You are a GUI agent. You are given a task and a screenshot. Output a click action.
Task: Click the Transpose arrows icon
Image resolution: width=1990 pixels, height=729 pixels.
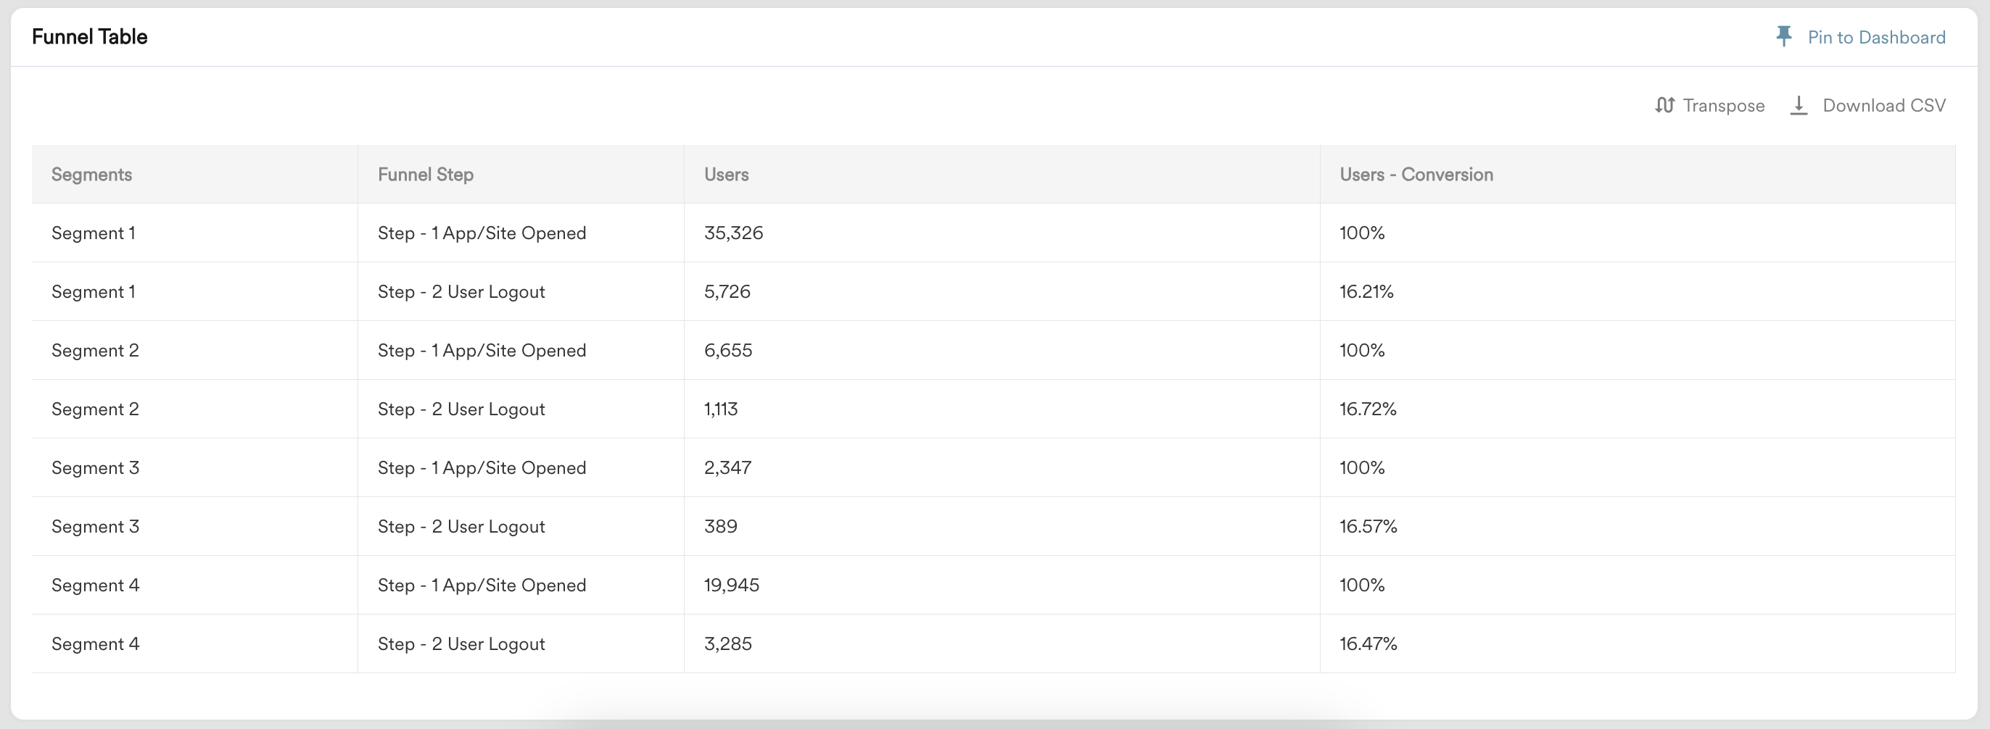click(1665, 105)
